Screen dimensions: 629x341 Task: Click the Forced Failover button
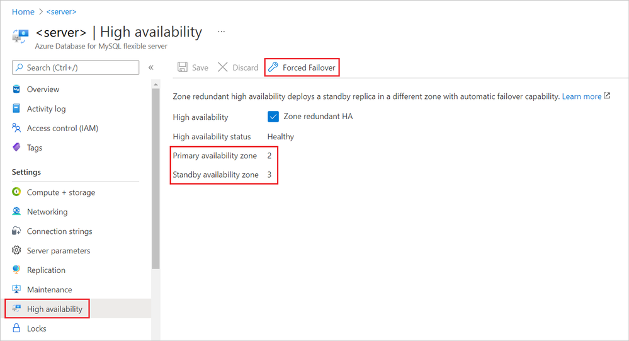tap(302, 67)
